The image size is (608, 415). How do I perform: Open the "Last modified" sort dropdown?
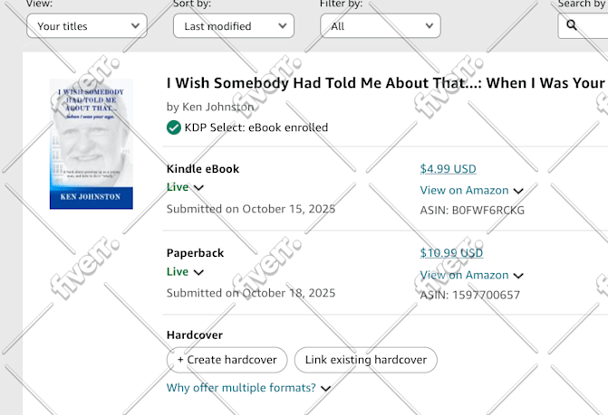[x=233, y=26]
